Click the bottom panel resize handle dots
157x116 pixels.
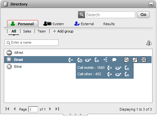tap(75, 114)
